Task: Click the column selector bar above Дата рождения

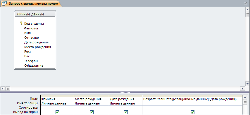Action: coord(125,96)
